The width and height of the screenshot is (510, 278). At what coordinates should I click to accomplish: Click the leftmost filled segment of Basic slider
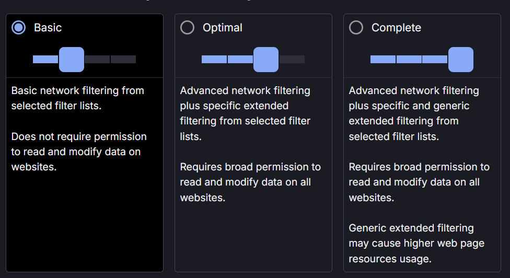(45, 60)
